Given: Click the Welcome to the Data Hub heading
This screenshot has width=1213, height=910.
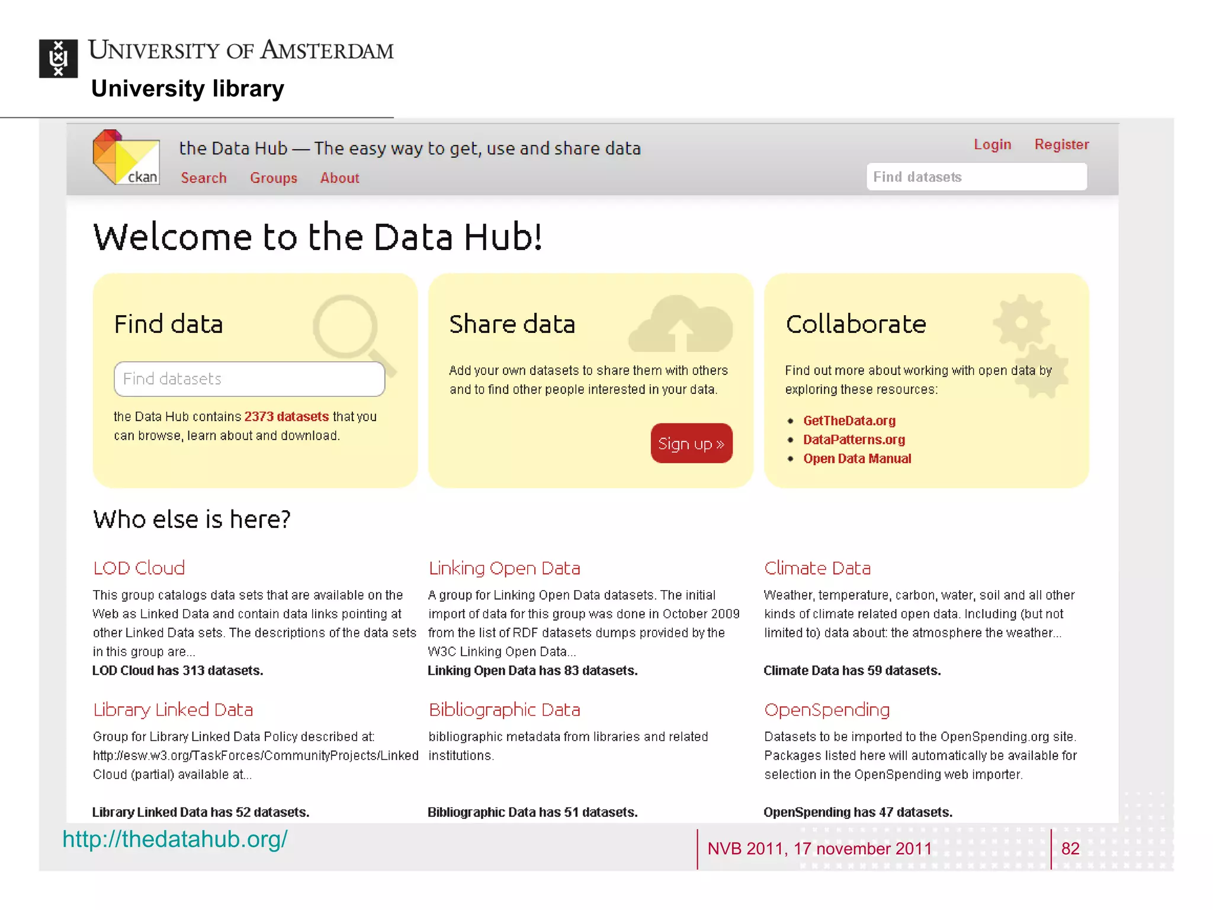Looking at the screenshot, I should click(317, 237).
